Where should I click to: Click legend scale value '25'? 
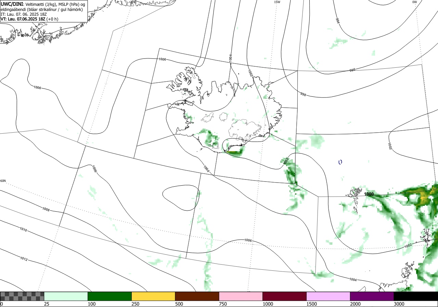[x=47, y=304]
